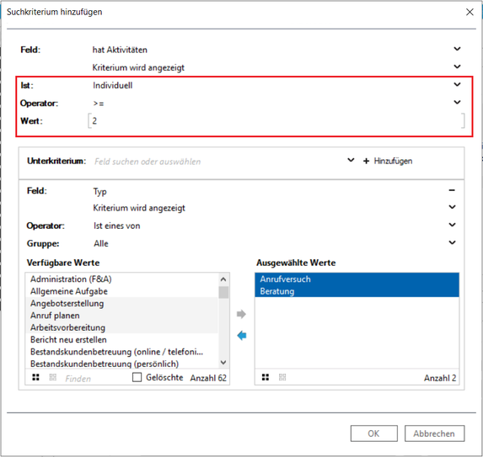Image resolution: width=483 pixels, height=457 pixels.
Task: Click the Wert input field
Action: [276, 120]
